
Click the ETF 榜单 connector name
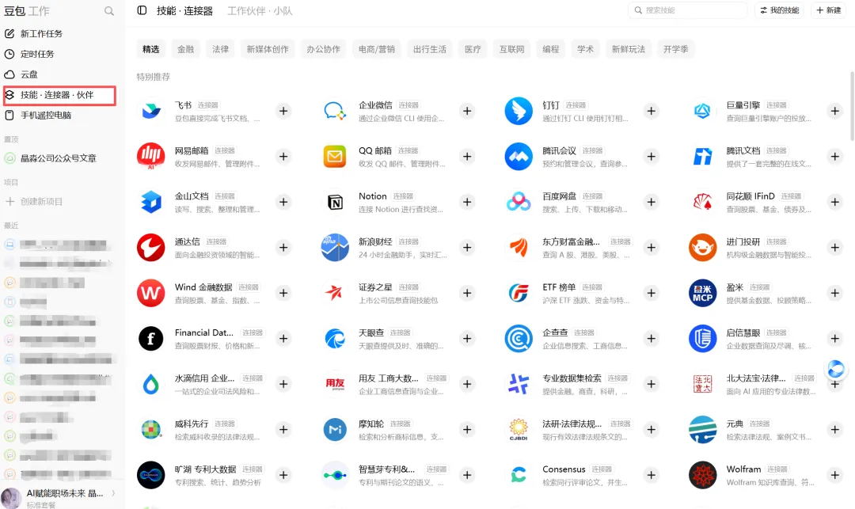(559, 287)
